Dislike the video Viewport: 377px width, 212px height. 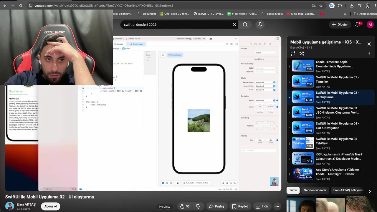[198, 206]
